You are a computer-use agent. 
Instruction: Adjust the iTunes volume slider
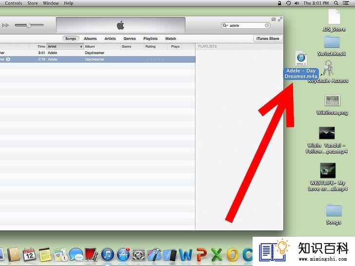coord(29,25)
